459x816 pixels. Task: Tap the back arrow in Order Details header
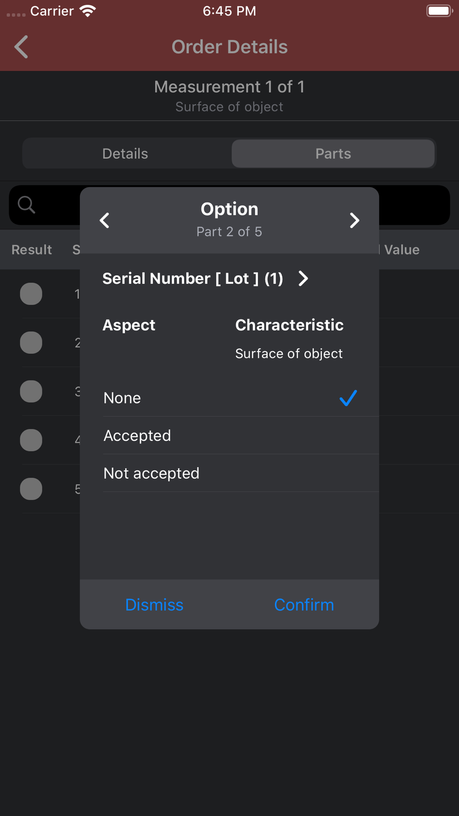pyautogui.click(x=21, y=47)
